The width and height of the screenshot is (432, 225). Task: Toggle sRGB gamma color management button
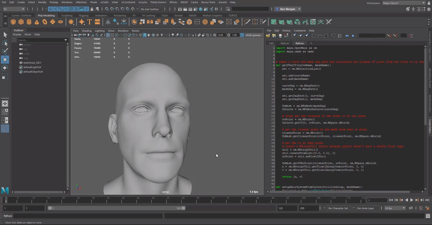[242, 35]
